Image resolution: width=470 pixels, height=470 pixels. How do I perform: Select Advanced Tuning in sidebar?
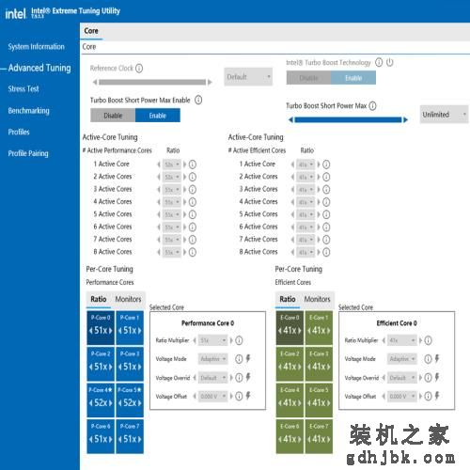coord(39,68)
